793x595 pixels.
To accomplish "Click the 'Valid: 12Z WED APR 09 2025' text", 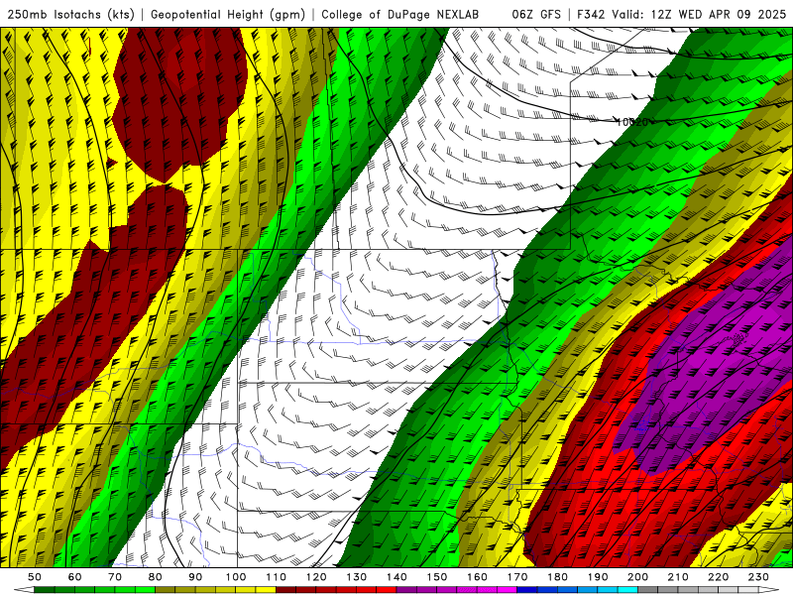I will 699,14.
